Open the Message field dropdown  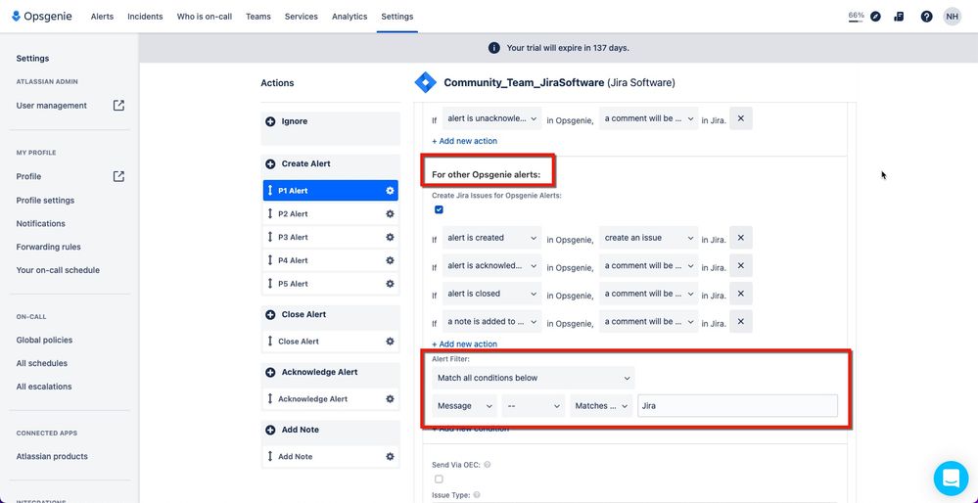click(x=465, y=406)
